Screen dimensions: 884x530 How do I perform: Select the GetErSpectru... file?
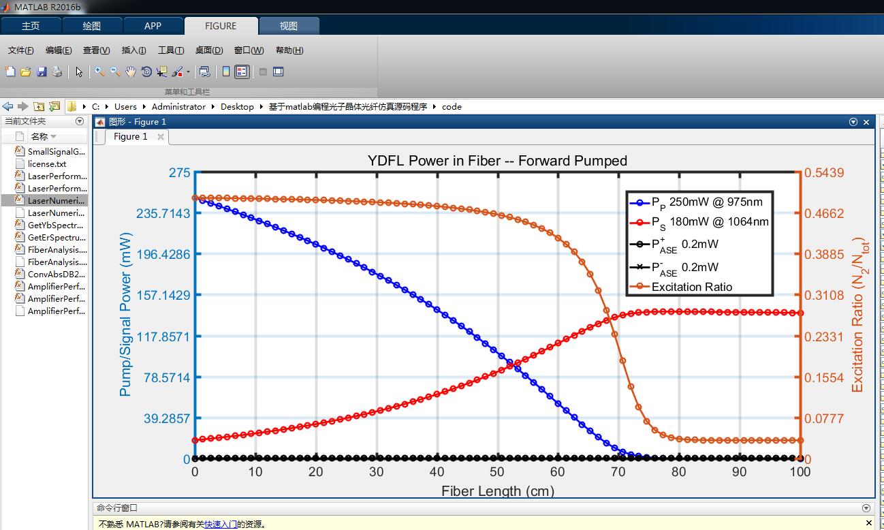57,238
